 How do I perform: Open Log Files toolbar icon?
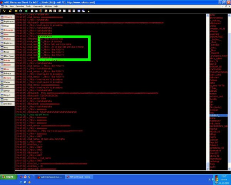(x=64, y=11)
